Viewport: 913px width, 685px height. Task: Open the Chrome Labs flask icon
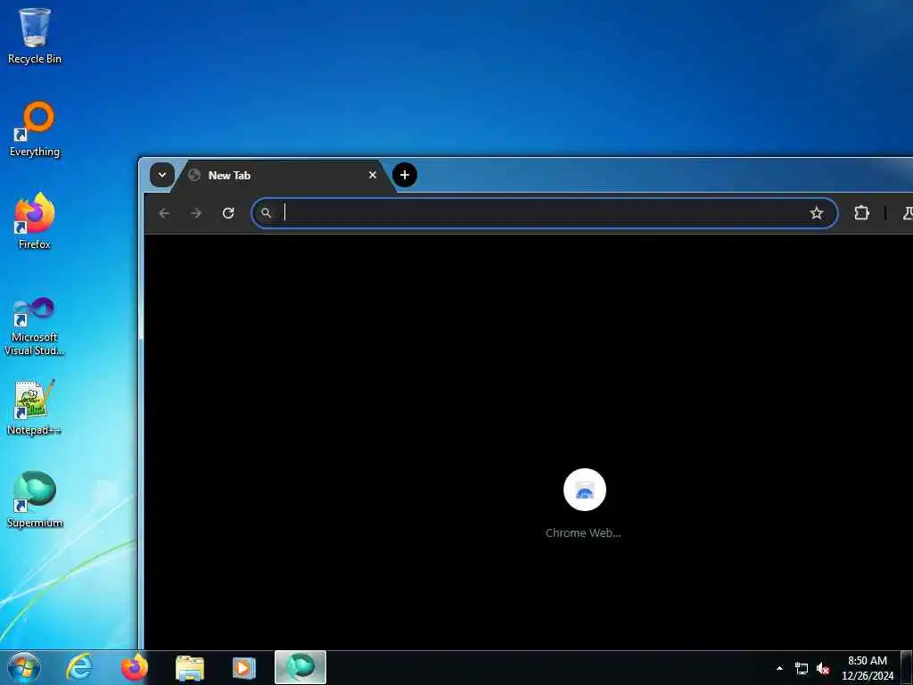click(907, 213)
